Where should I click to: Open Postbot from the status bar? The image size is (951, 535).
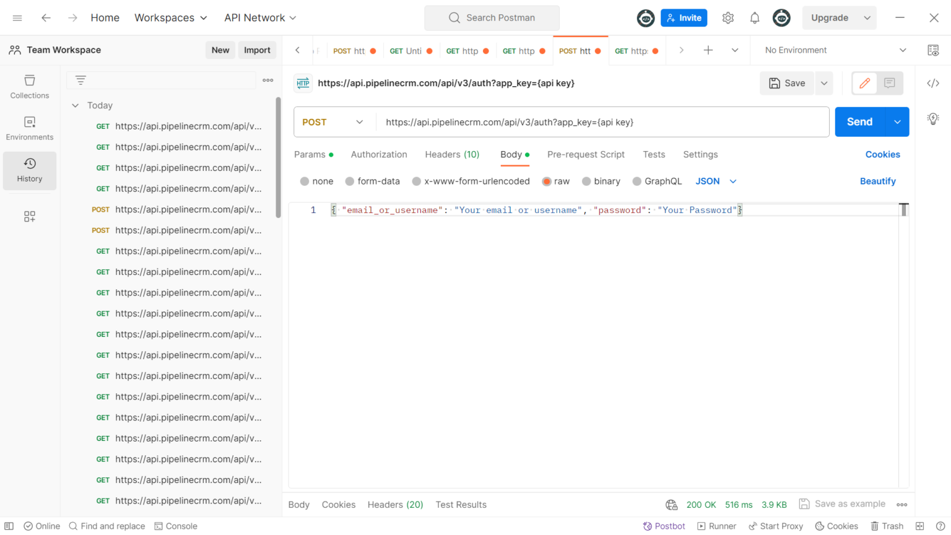point(664,526)
